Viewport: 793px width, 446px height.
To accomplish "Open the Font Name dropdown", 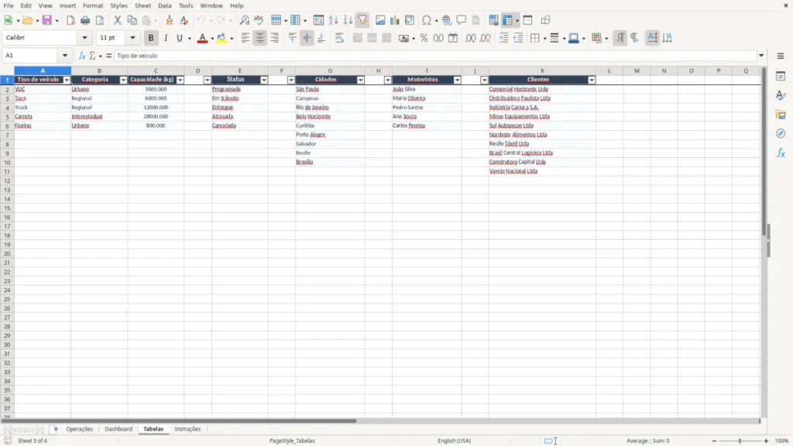I will (x=84, y=38).
